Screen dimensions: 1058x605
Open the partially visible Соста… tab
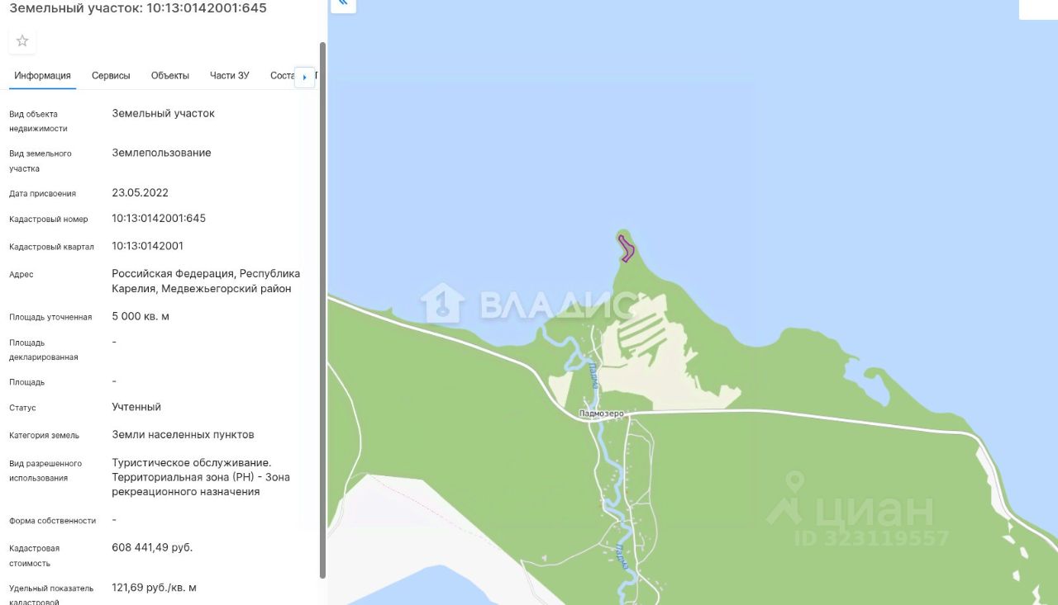click(x=282, y=75)
